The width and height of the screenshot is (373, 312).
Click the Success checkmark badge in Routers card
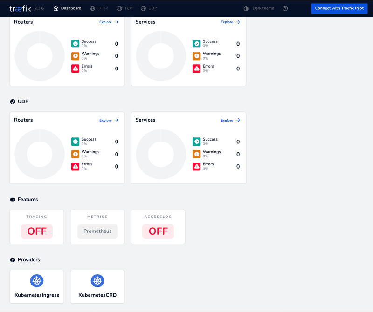[x=76, y=43]
